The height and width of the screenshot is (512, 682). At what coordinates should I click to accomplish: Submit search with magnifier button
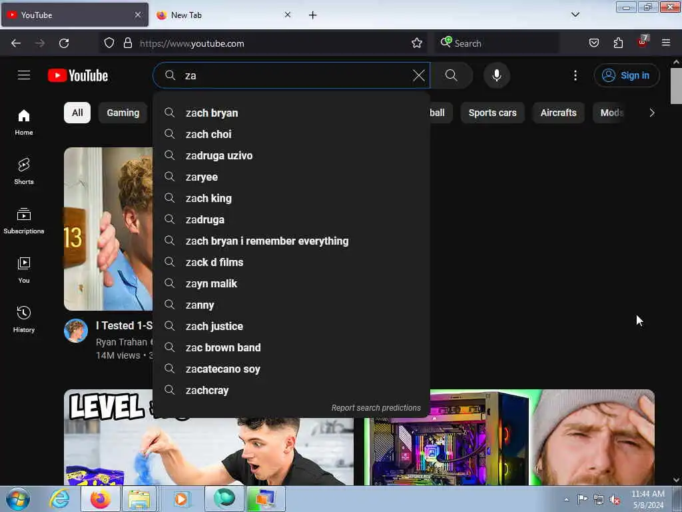coord(452,75)
